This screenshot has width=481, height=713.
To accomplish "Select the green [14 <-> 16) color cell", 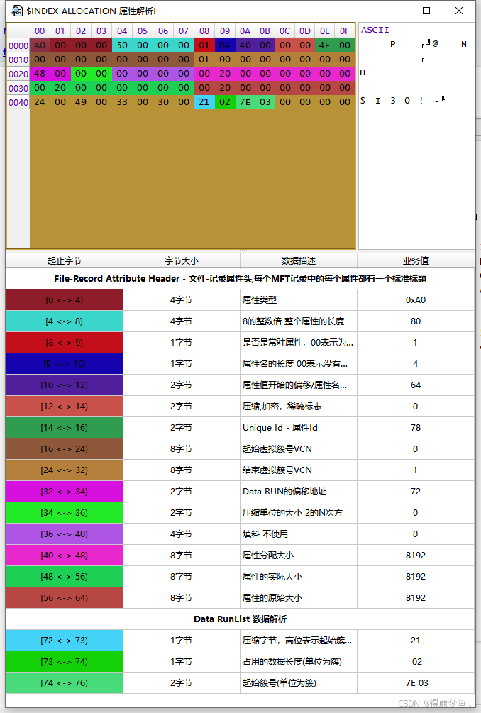I will 65,427.
